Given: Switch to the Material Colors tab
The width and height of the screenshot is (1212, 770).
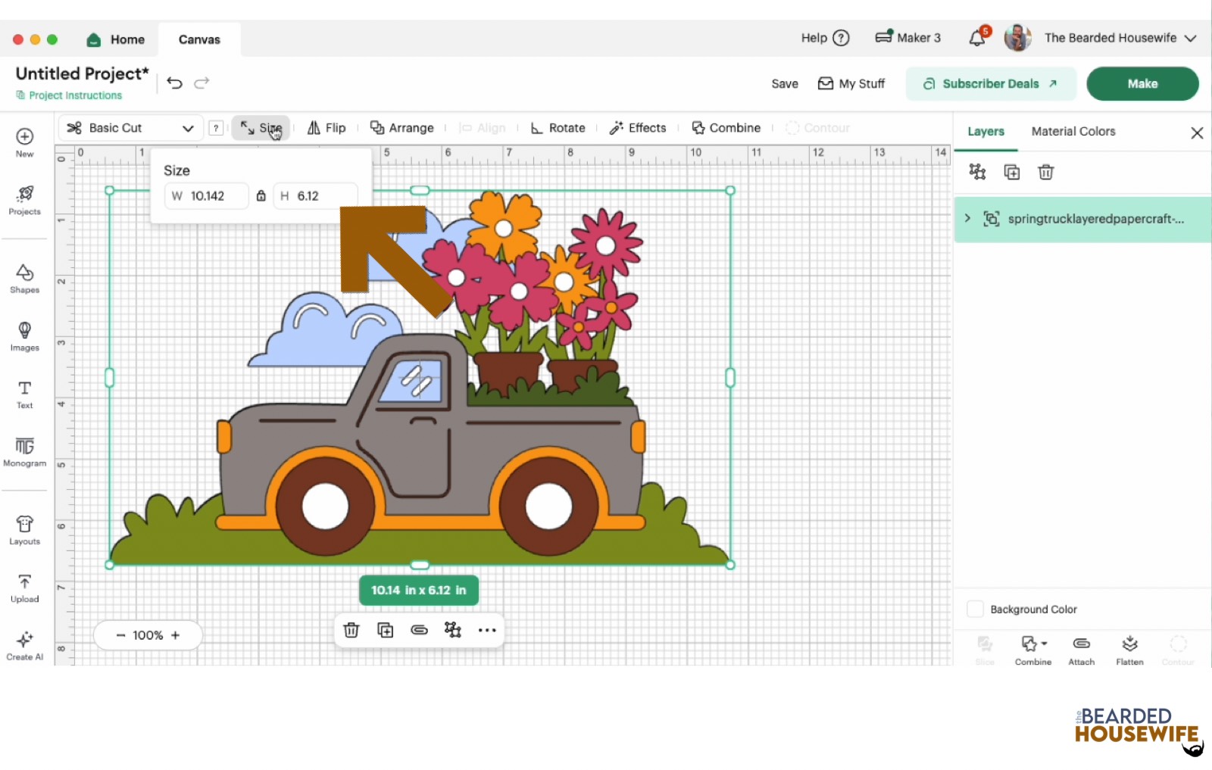Looking at the screenshot, I should click(x=1073, y=132).
